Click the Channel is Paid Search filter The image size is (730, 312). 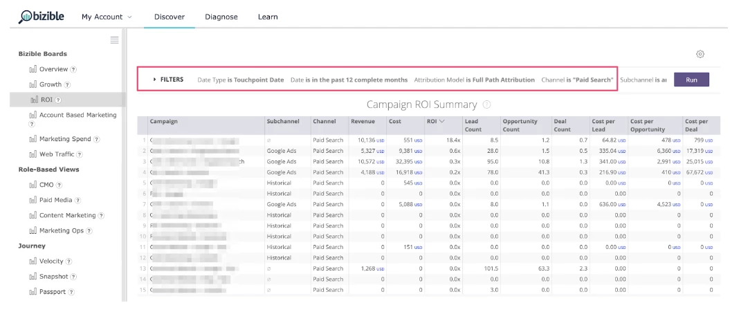click(577, 80)
